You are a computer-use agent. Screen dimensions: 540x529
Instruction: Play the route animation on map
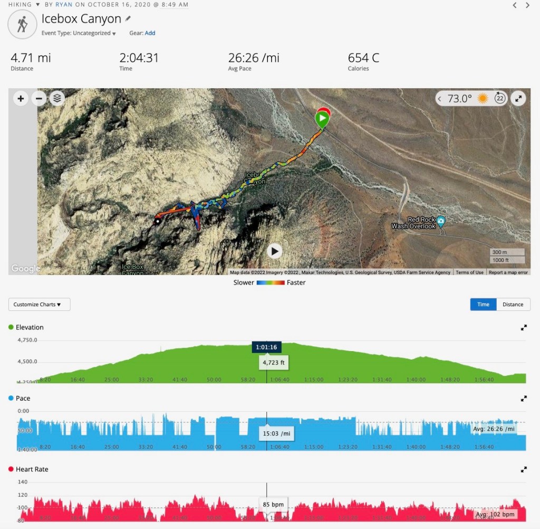pos(274,251)
